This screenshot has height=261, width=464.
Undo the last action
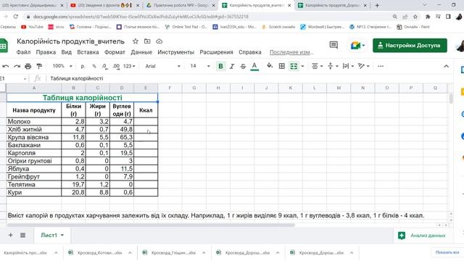5,66
